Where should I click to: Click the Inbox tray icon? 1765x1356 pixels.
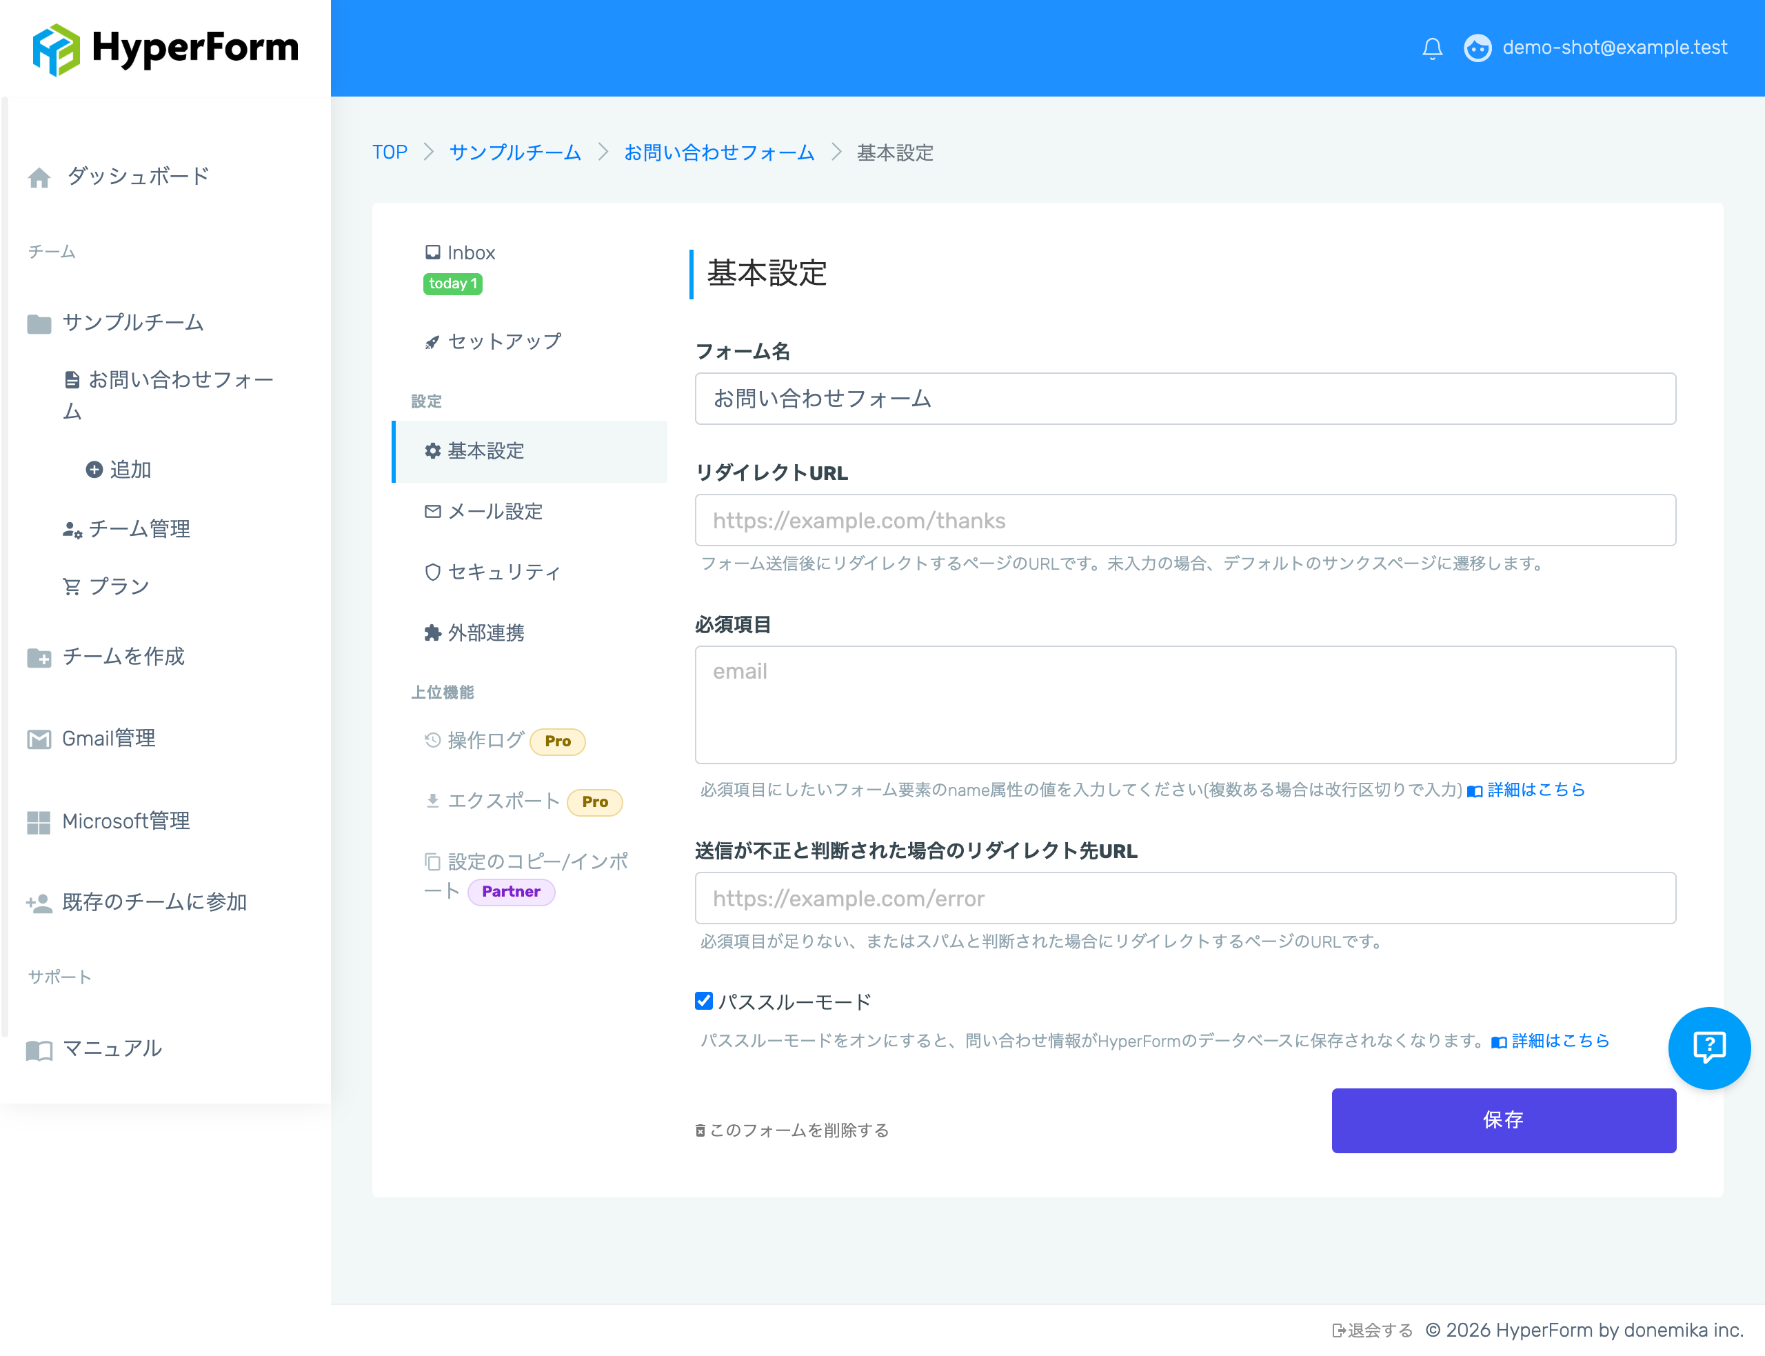pos(432,252)
